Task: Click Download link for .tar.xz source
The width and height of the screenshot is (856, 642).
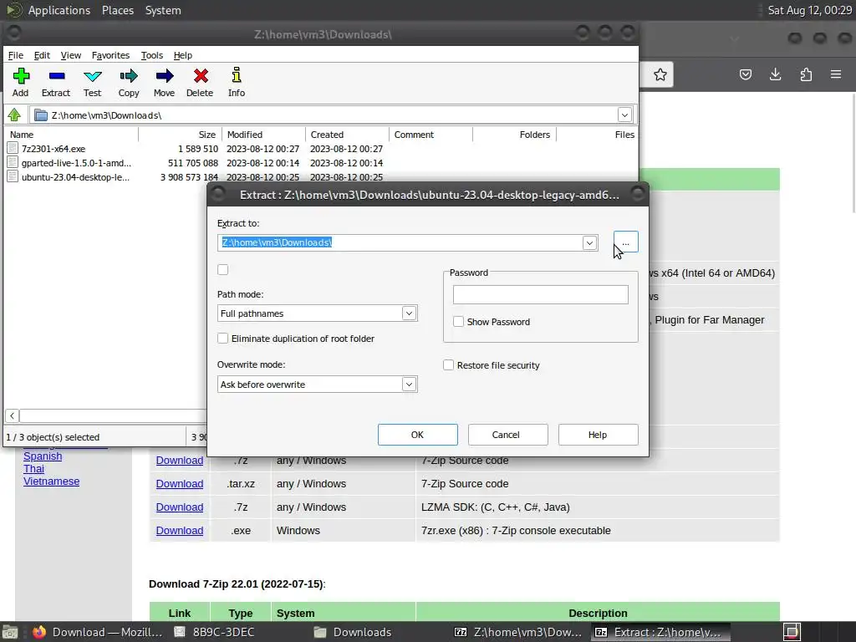Action: click(180, 484)
